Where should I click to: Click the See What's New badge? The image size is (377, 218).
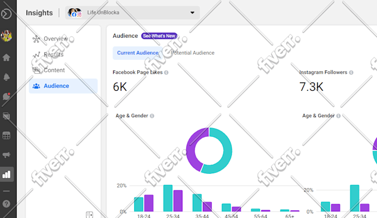[159, 36]
